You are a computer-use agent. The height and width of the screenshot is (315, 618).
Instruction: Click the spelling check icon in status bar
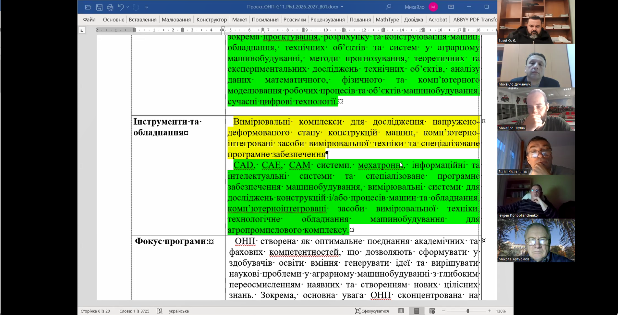[159, 311]
